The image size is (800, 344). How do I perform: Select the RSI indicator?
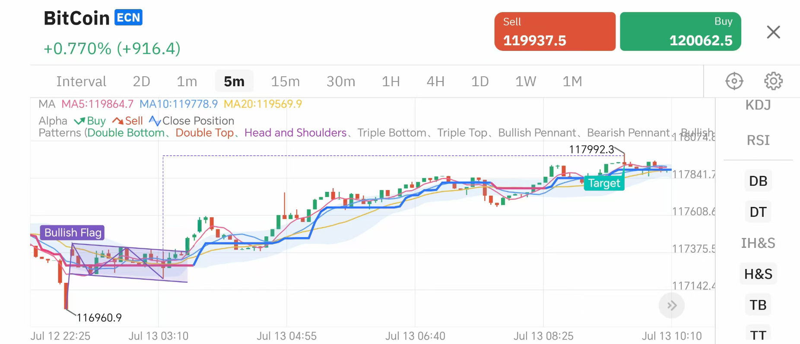(x=758, y=141)
